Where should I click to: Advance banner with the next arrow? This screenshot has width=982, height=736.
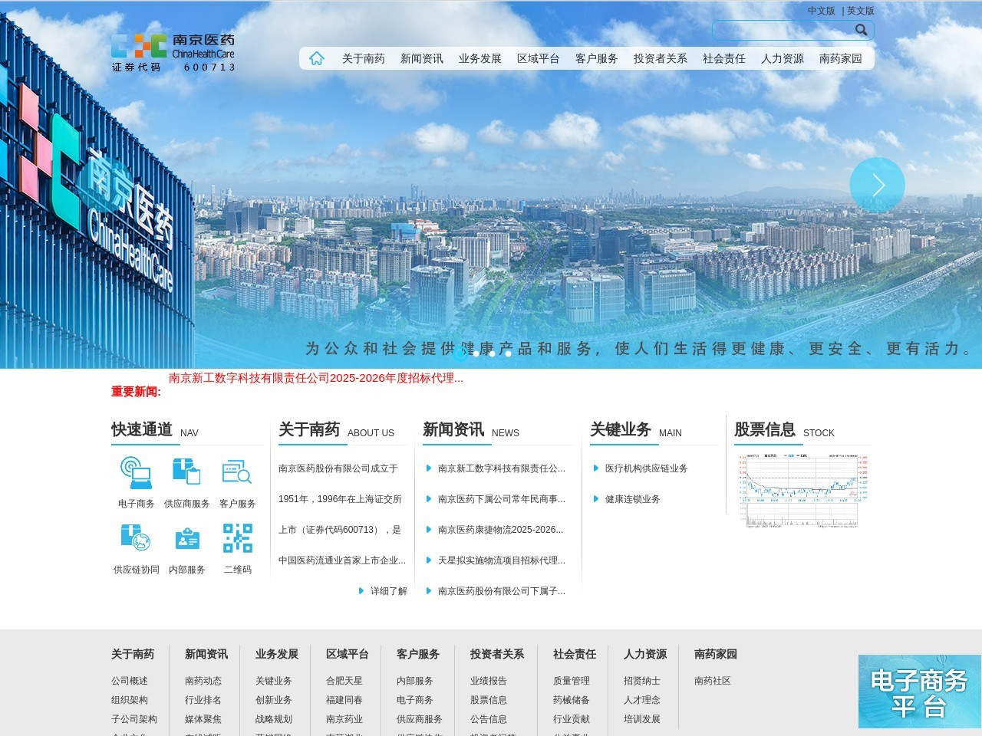tap(877, 185)
